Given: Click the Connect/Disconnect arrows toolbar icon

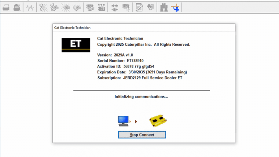Looking at the screenshot, I should click(x=115, y=8).
